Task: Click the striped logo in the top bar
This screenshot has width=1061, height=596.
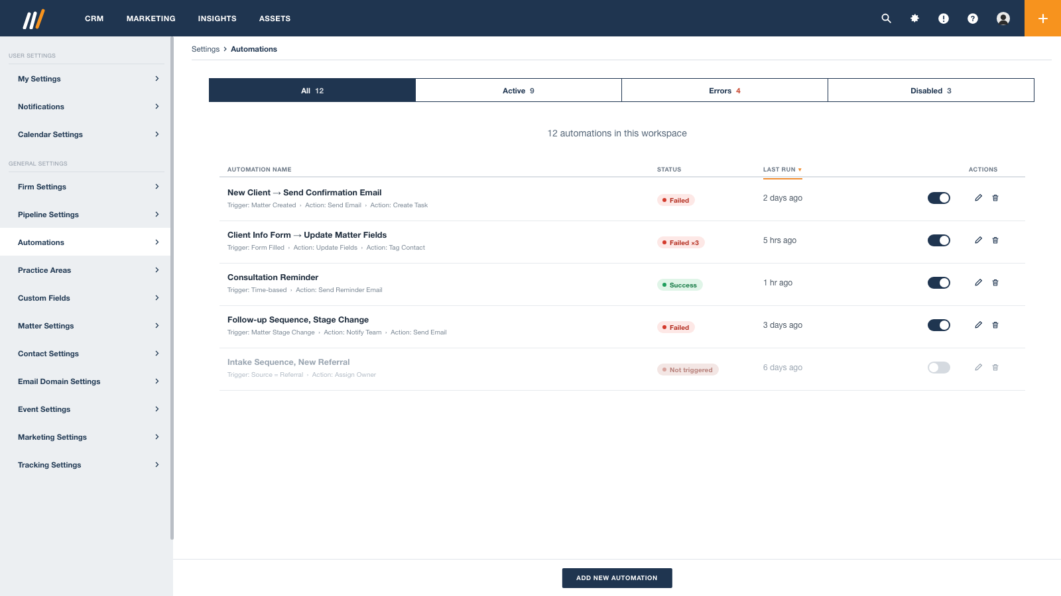Action: coord(34,19)
